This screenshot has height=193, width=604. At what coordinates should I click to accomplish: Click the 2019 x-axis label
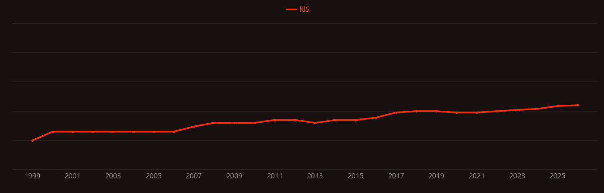[x=436, y=176]
